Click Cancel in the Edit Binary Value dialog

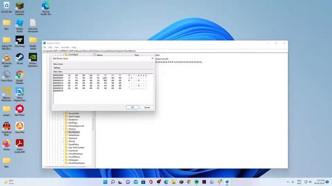pos(147,107)
